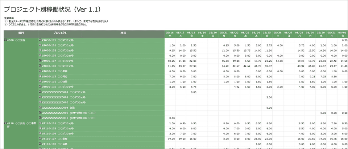This screenshot has width=348, height=149.
Task: Expand the ZZZZZZZZZZZZ0001 ○○プロジェクト row
Action: tap(40, 92)
